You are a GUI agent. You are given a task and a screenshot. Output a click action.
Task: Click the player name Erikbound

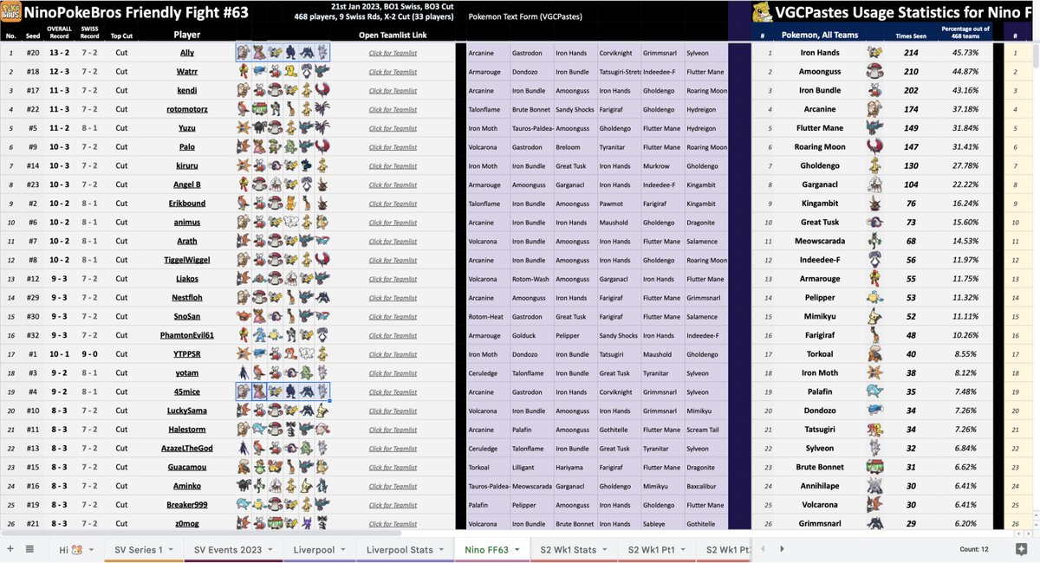pyautogui.click(x=187, y=204)
